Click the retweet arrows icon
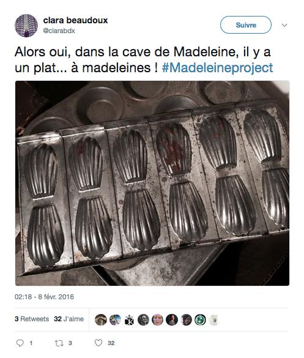 (x=59, y=343)
